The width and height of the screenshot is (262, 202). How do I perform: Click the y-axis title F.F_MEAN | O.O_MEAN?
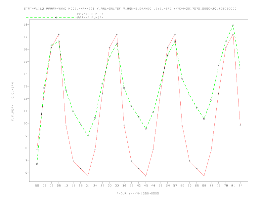[13, 102]
